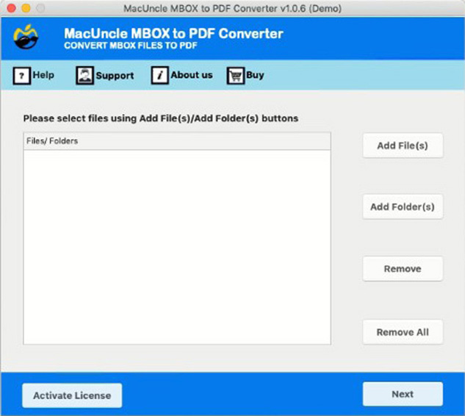Image resolution: width=465 pixels, height=416 pixels.
Task: Proceed with the Next button
Action: 403,394
